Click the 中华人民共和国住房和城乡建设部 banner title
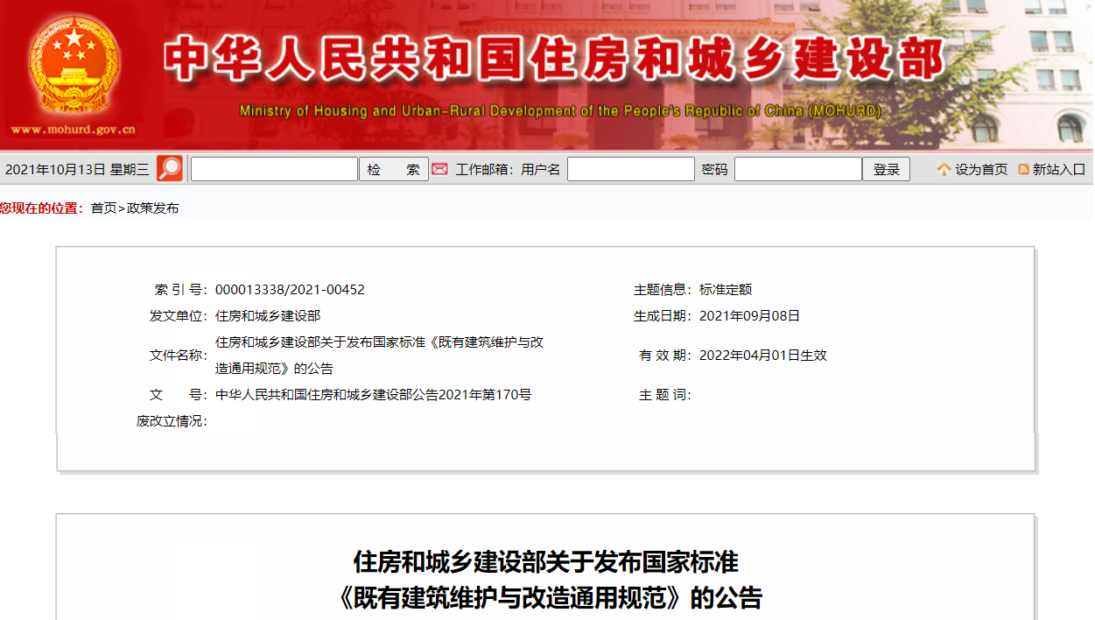 [x=553, y=60]
